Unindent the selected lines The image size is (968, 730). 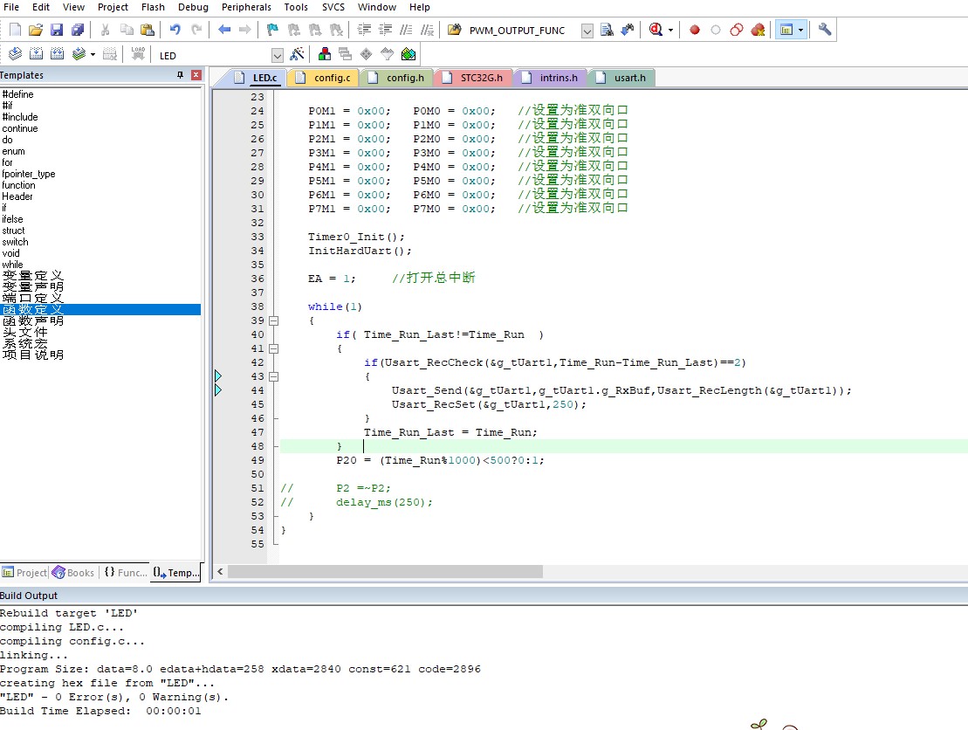385,30
